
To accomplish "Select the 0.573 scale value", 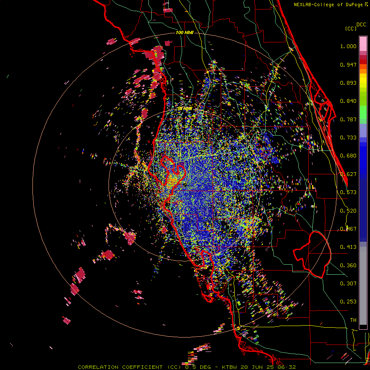I will 348,192.
